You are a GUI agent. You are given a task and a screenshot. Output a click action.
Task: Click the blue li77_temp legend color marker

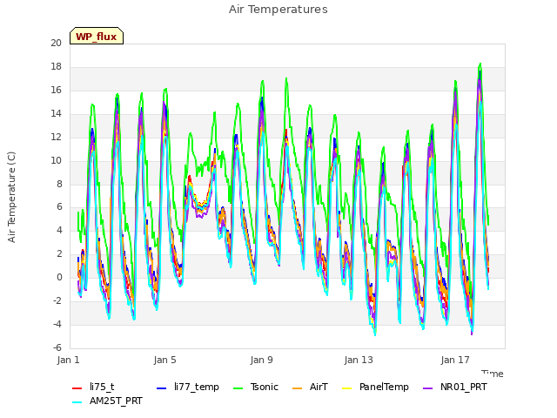(x=161, y=388)
